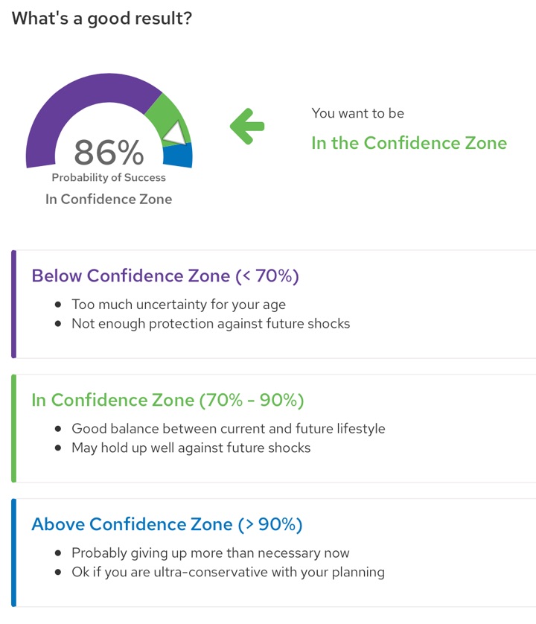Click the What's a good result? heading
The image size is (536, 624).
point(102,19)
